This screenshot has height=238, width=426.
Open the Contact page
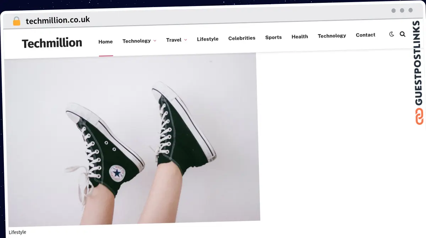pos(365,35)
